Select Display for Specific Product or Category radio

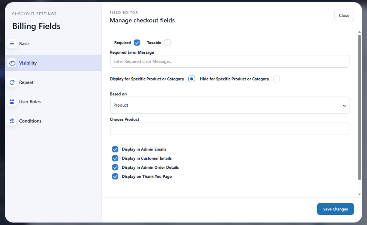pos(192,79)
